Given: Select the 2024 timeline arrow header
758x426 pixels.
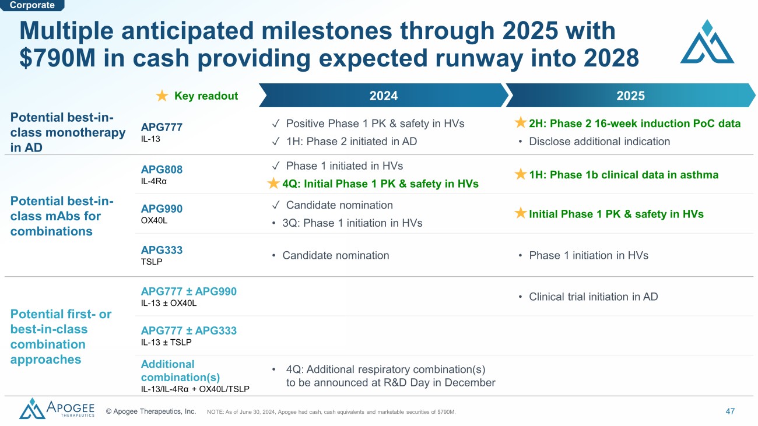Looking at the screenshot, I should tap(383, 96).
